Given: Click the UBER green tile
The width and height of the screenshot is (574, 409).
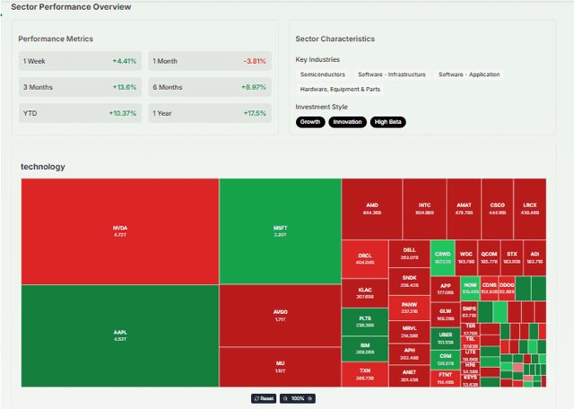Looking at the screenshot, I should (x=445, y=339).
